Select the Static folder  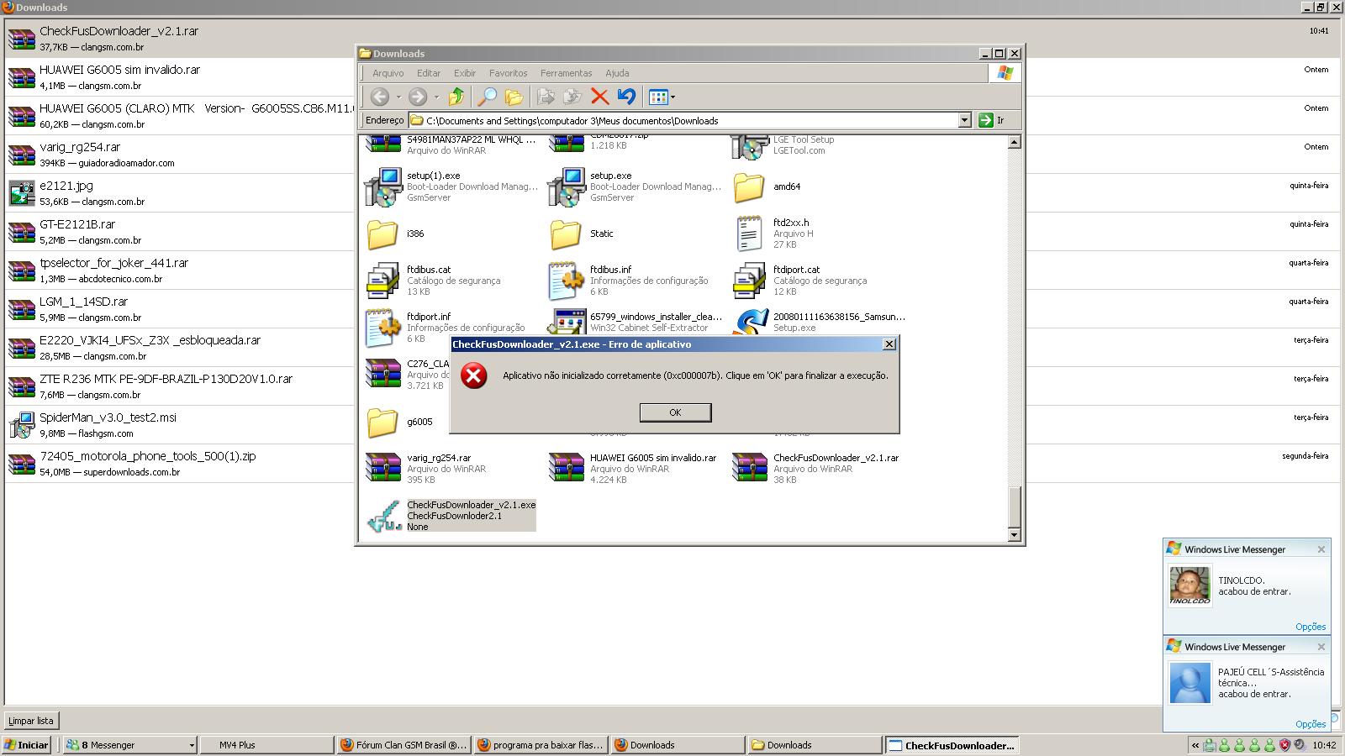[566, 234]
